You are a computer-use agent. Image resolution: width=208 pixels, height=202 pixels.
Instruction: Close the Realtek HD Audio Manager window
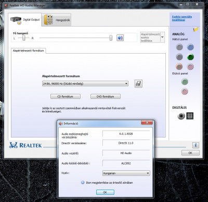(x=197, y=4)
